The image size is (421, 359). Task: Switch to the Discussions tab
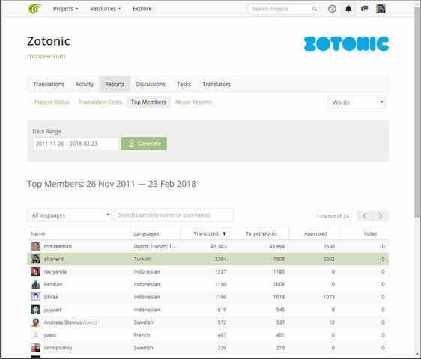click(151, 85)
